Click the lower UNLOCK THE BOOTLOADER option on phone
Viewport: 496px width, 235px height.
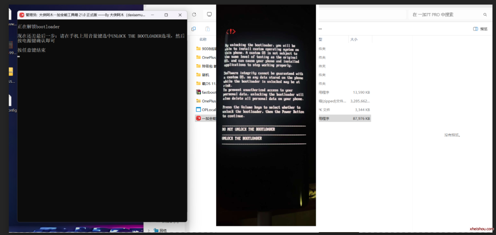click(242, 138)
